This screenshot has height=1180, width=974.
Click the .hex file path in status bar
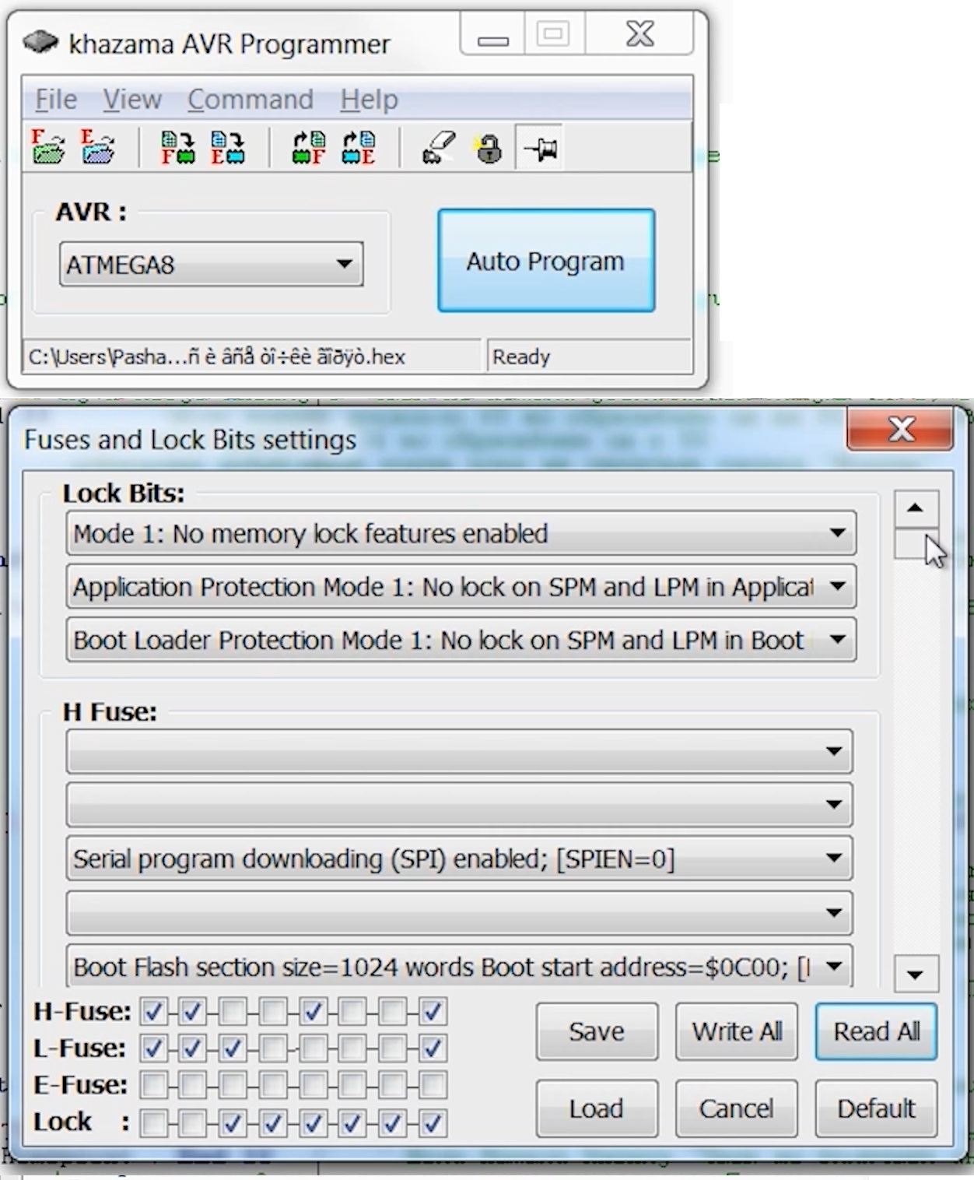click(217, 357)
